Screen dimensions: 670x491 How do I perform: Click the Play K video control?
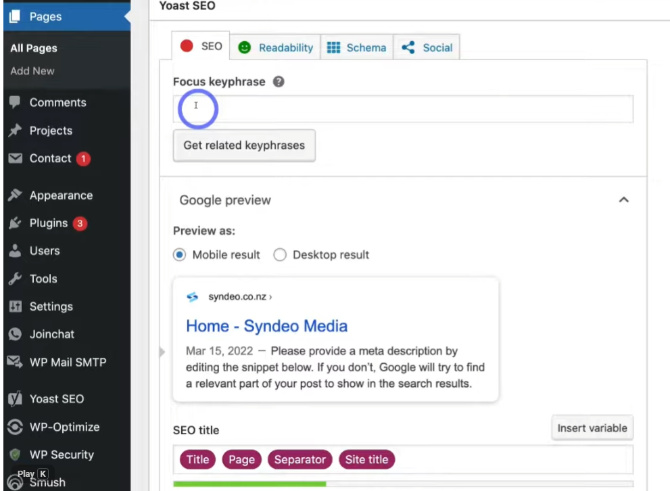33,473
